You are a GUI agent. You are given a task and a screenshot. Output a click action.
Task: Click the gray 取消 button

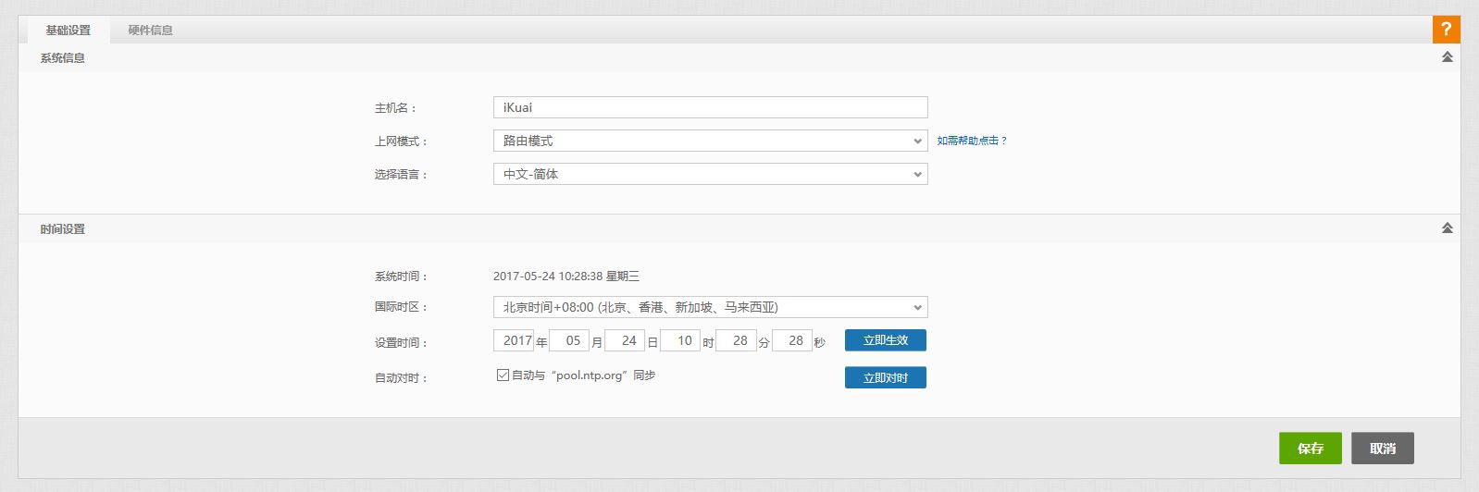(x=1382, y=449)
